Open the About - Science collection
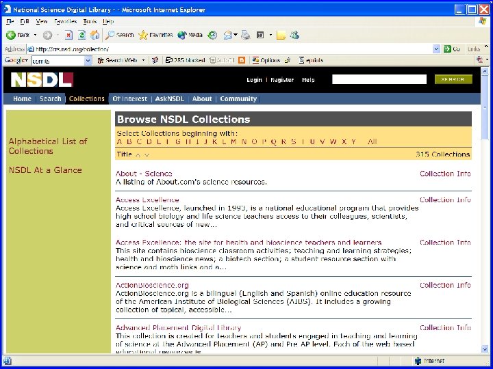 (144, 174)
